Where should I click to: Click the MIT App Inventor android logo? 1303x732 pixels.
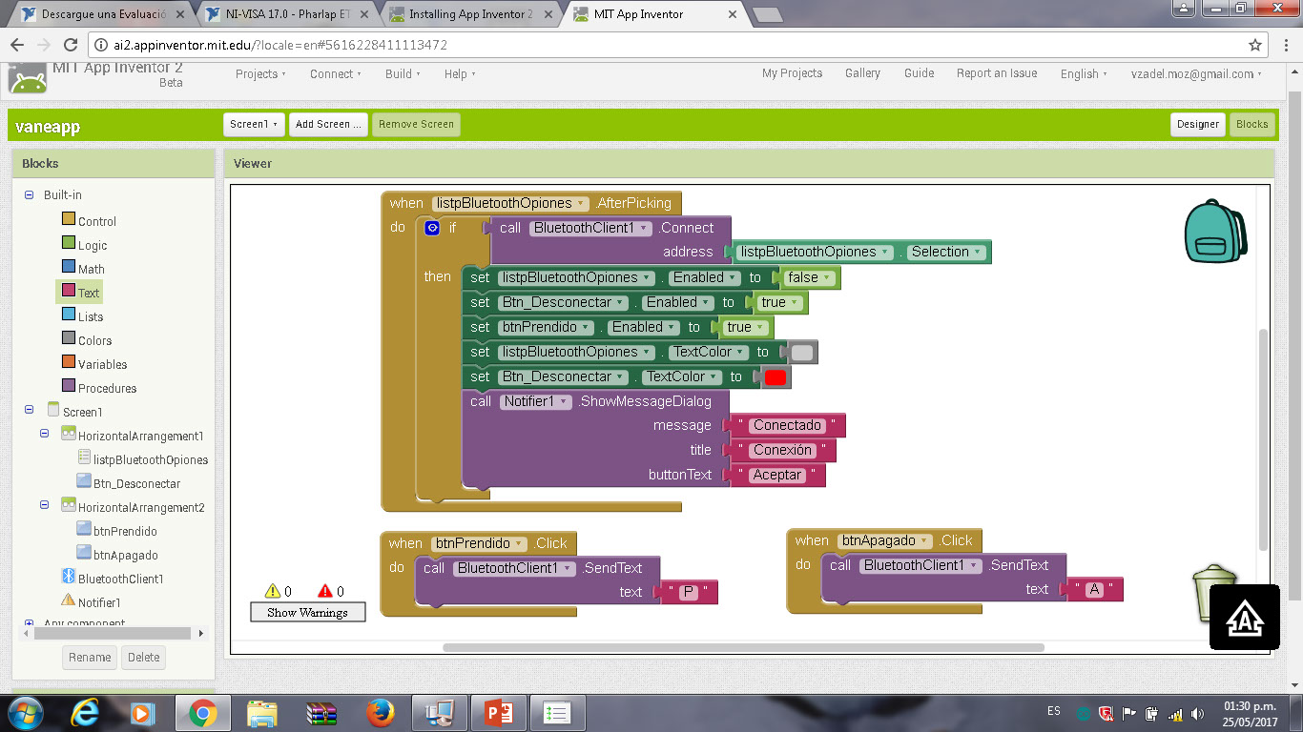(28, 78)
